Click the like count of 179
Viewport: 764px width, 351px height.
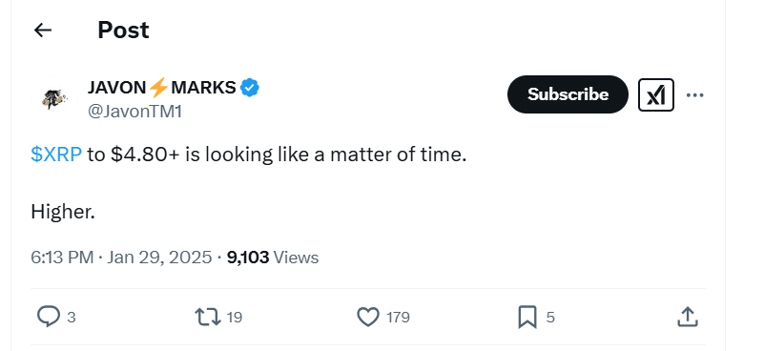pyautogui.click(x=398, y=318)
